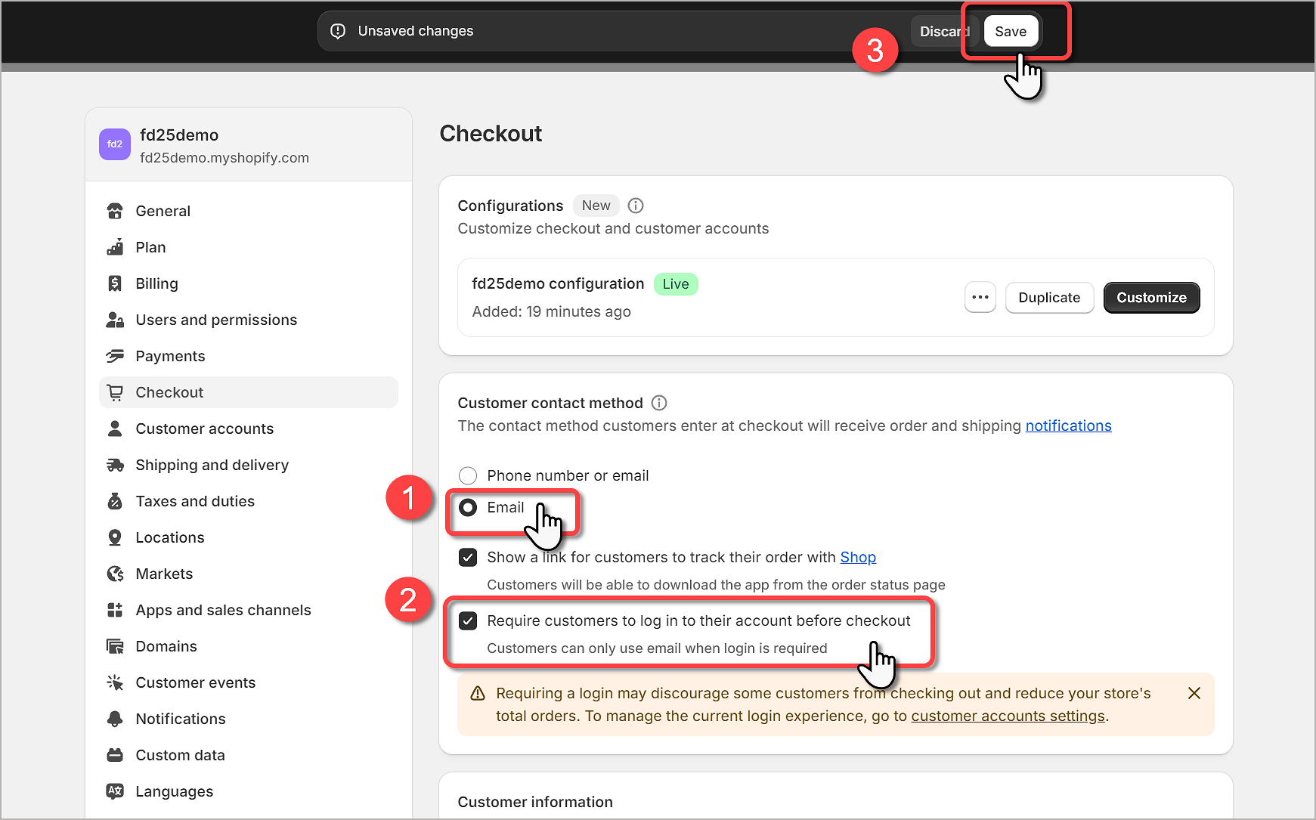The height and width of the screenshot is (820, 1316).
Task: Click the Shipping and delivery truck icon
Action: (x=115, y=465)
